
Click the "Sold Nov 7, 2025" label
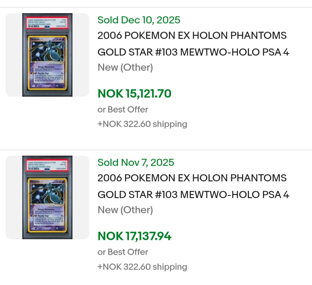click(x=136, y=162)
